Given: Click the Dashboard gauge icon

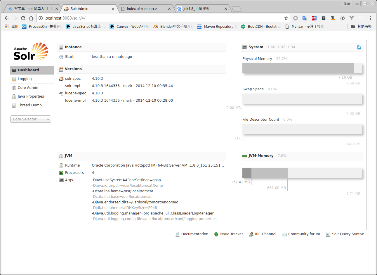Looking at the screenshot, I should (x=14, y=70).
